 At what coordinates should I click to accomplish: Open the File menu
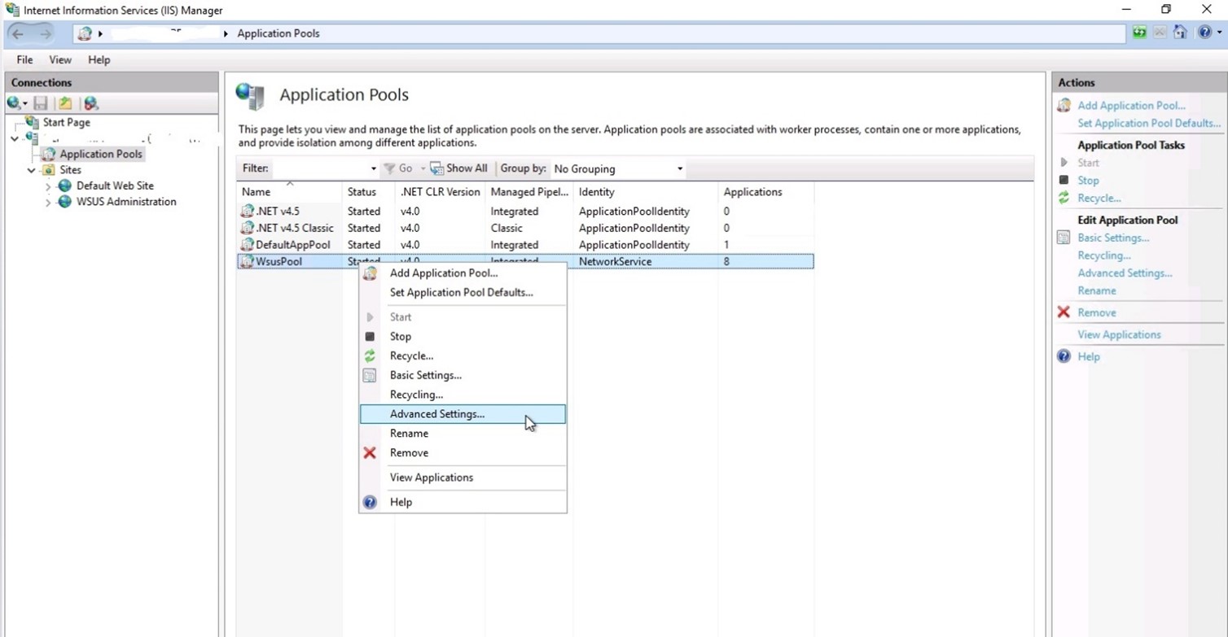point(24,59)
